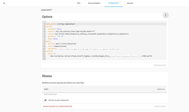Image resolution: width=189 pixels, height=112 pixels.
Task: Click the 8485/tcp port label
Action: (x=161, y=89)
